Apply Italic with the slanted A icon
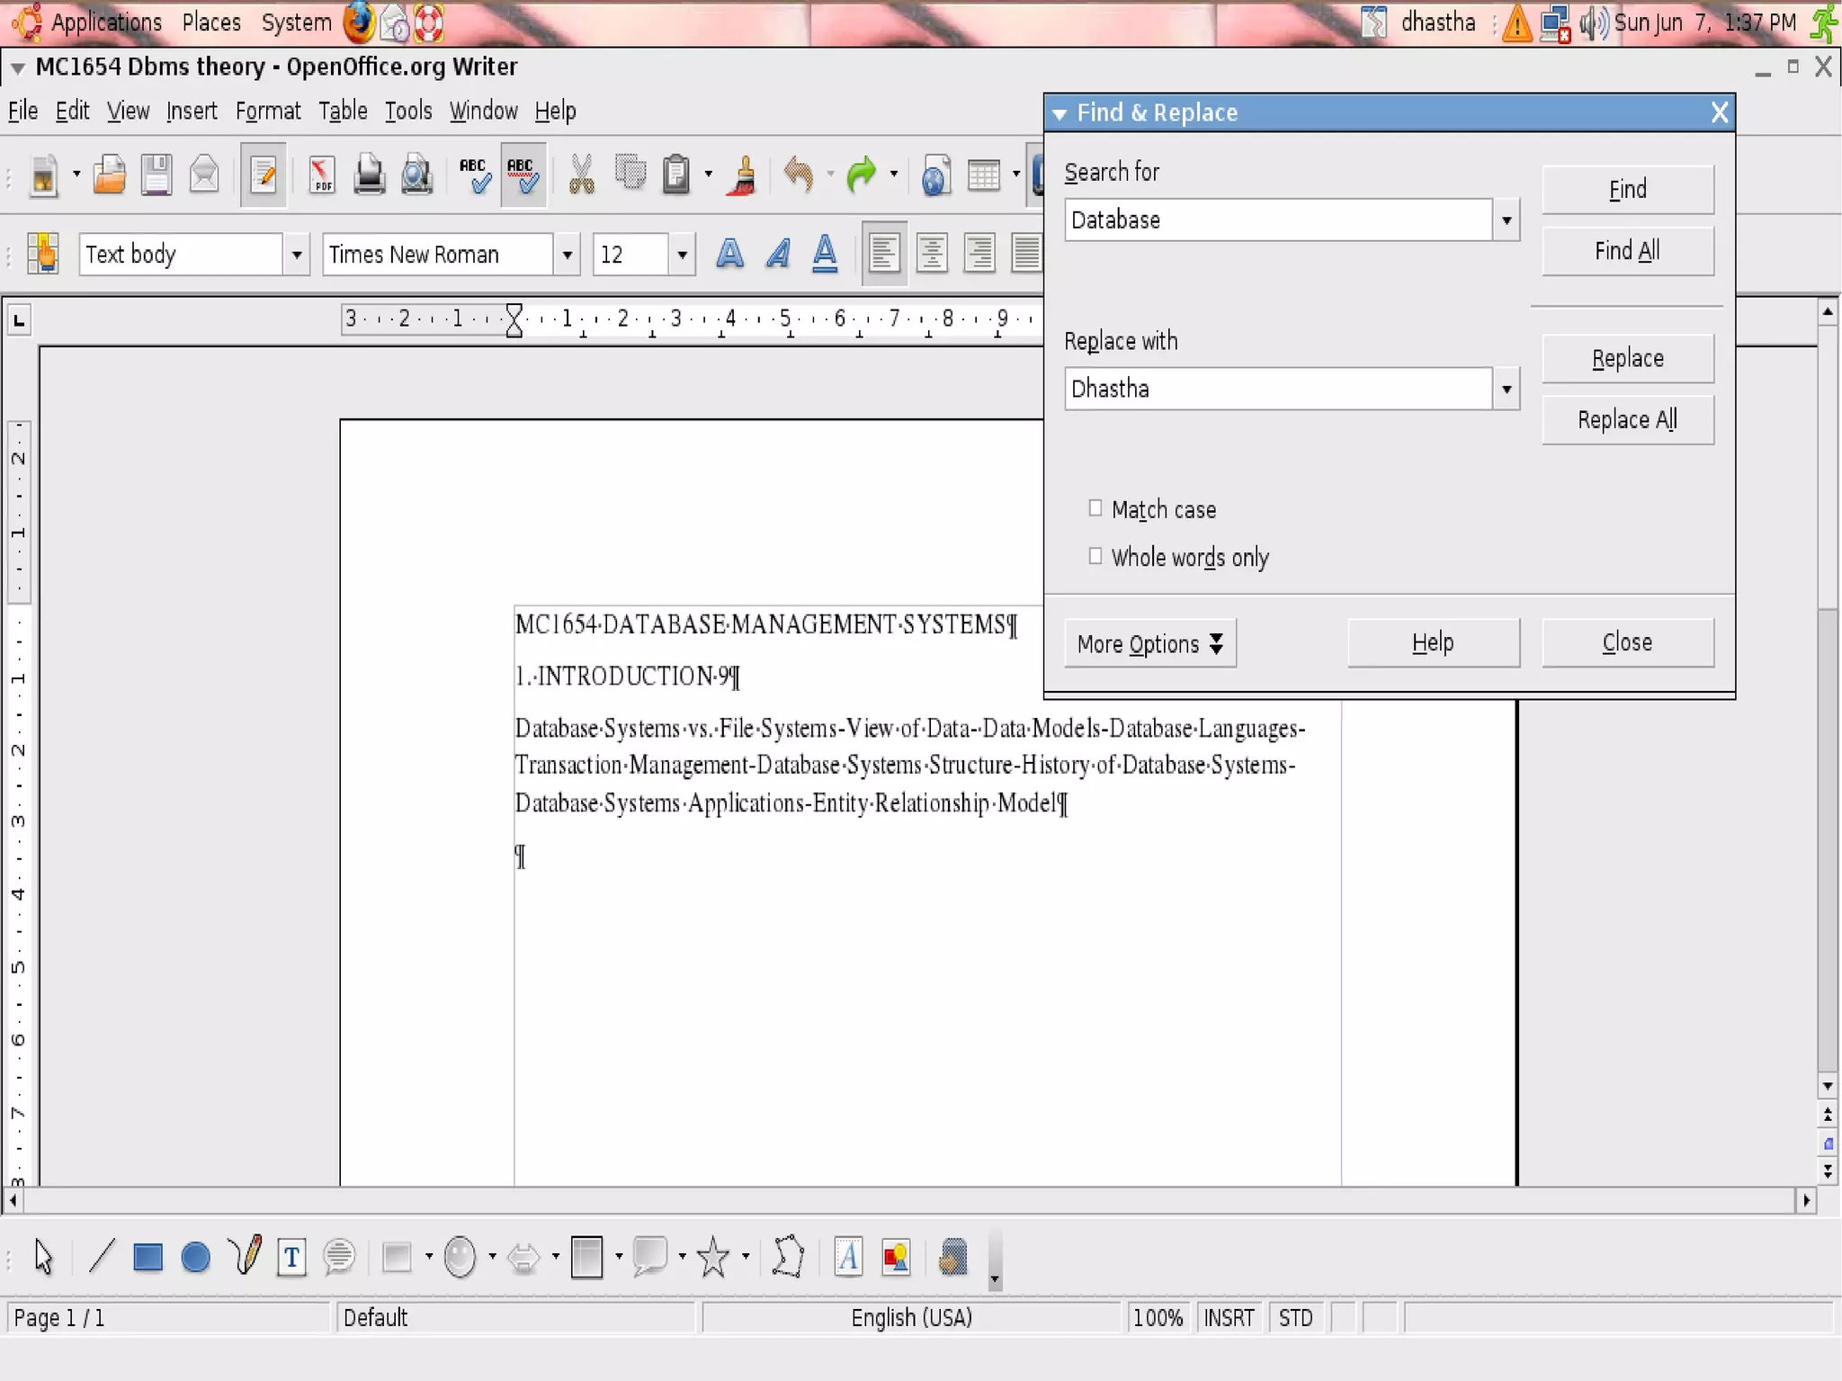The image size is (1842, 1381). pos(778,254)
